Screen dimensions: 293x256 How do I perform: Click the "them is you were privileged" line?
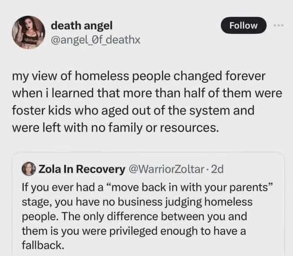coord(133,231)
